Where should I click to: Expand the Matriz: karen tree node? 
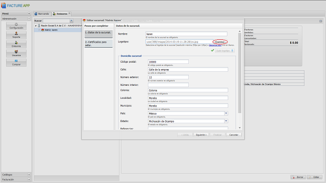pos(39,30)
